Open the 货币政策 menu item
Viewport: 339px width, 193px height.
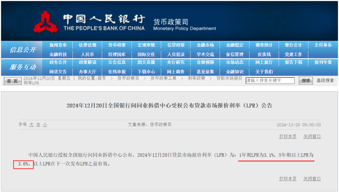pos(117,45)
